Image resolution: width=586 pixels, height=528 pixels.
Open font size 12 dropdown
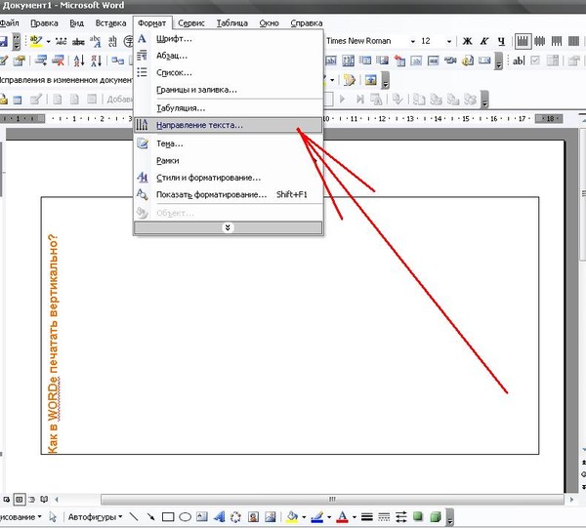pyautogui.click(x=449, y=41)
